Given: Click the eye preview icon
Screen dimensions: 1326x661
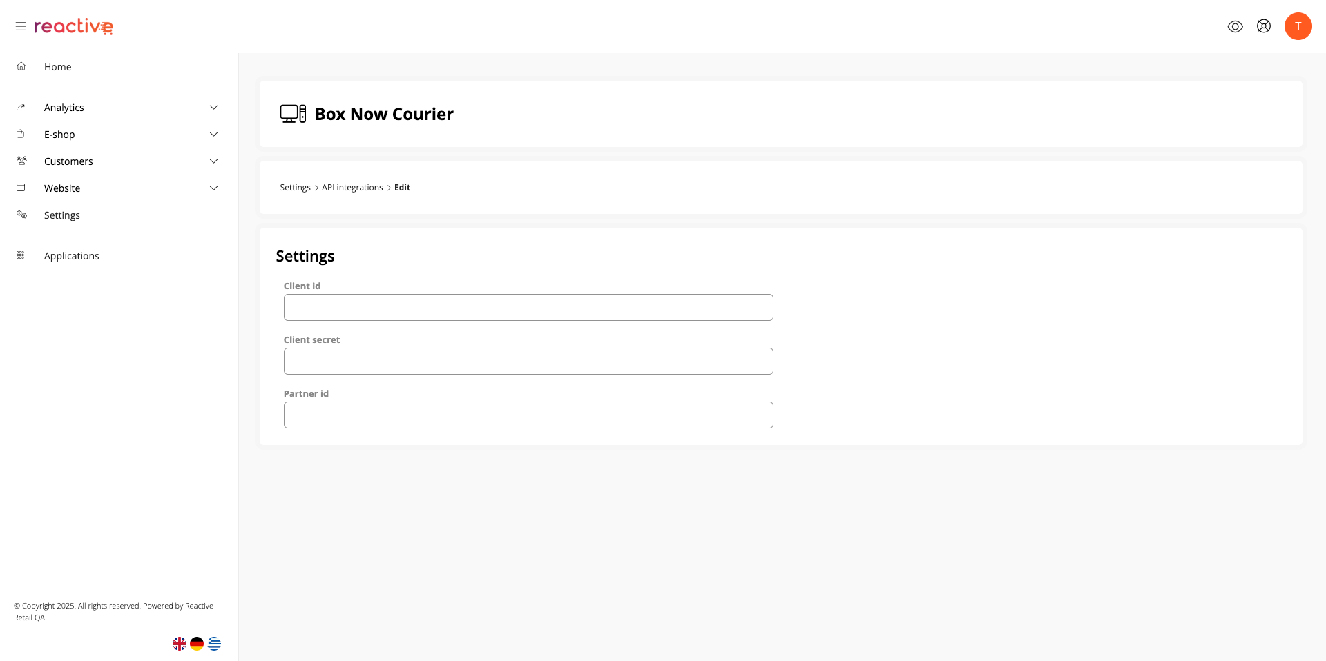Looking at the screenshot, I should (1235, 26).
